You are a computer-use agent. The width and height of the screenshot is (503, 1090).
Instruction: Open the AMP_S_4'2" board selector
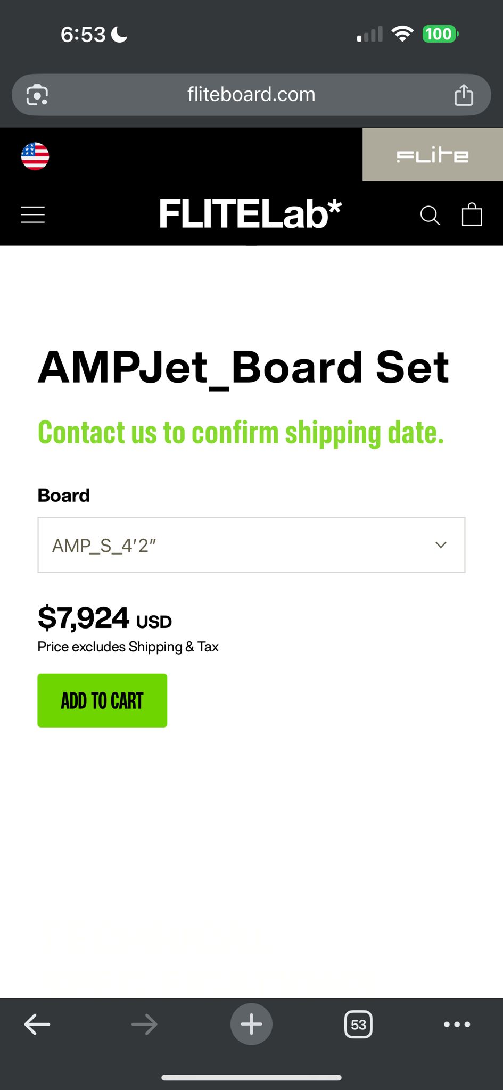click(251, 545)
